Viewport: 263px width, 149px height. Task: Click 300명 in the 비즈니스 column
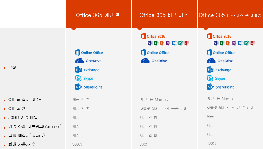click(144, 144)
